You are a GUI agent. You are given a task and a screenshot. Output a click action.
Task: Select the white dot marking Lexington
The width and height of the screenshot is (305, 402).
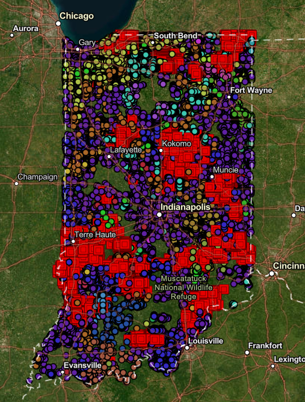point(273,366)
